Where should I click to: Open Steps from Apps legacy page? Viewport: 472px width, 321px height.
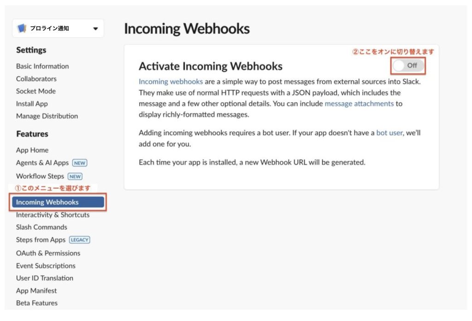(41, 240)
